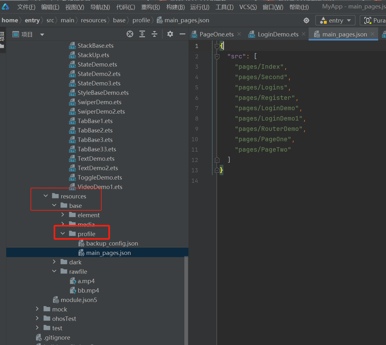Viewport: 386px width, 345px height.
Task: Collapse the resources folder chevron
Action: click(x=46, y=196)
